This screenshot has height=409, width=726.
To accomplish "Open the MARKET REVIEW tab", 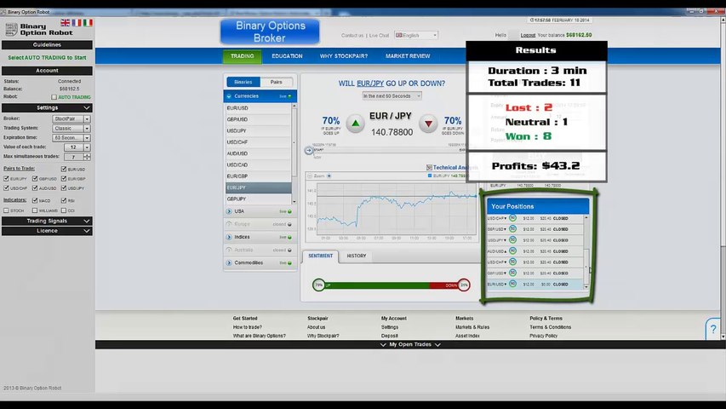I will tap(408, 56).
